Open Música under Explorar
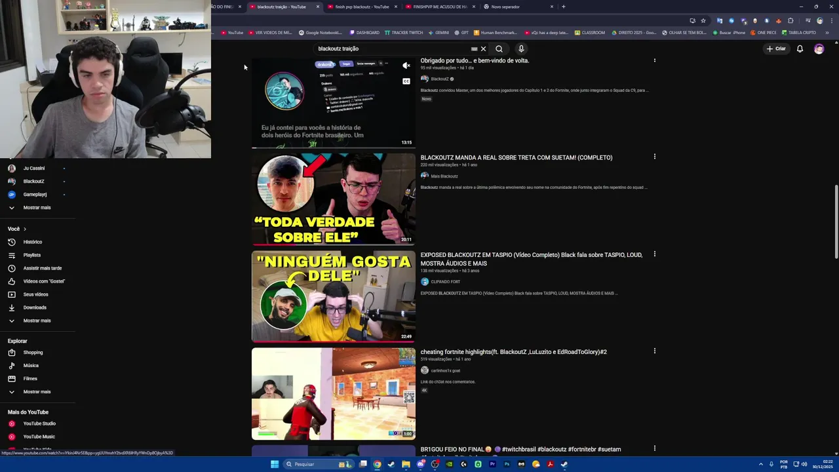This screenshot has width=839, height=472. pyautogui.click(x=31, y=366)
